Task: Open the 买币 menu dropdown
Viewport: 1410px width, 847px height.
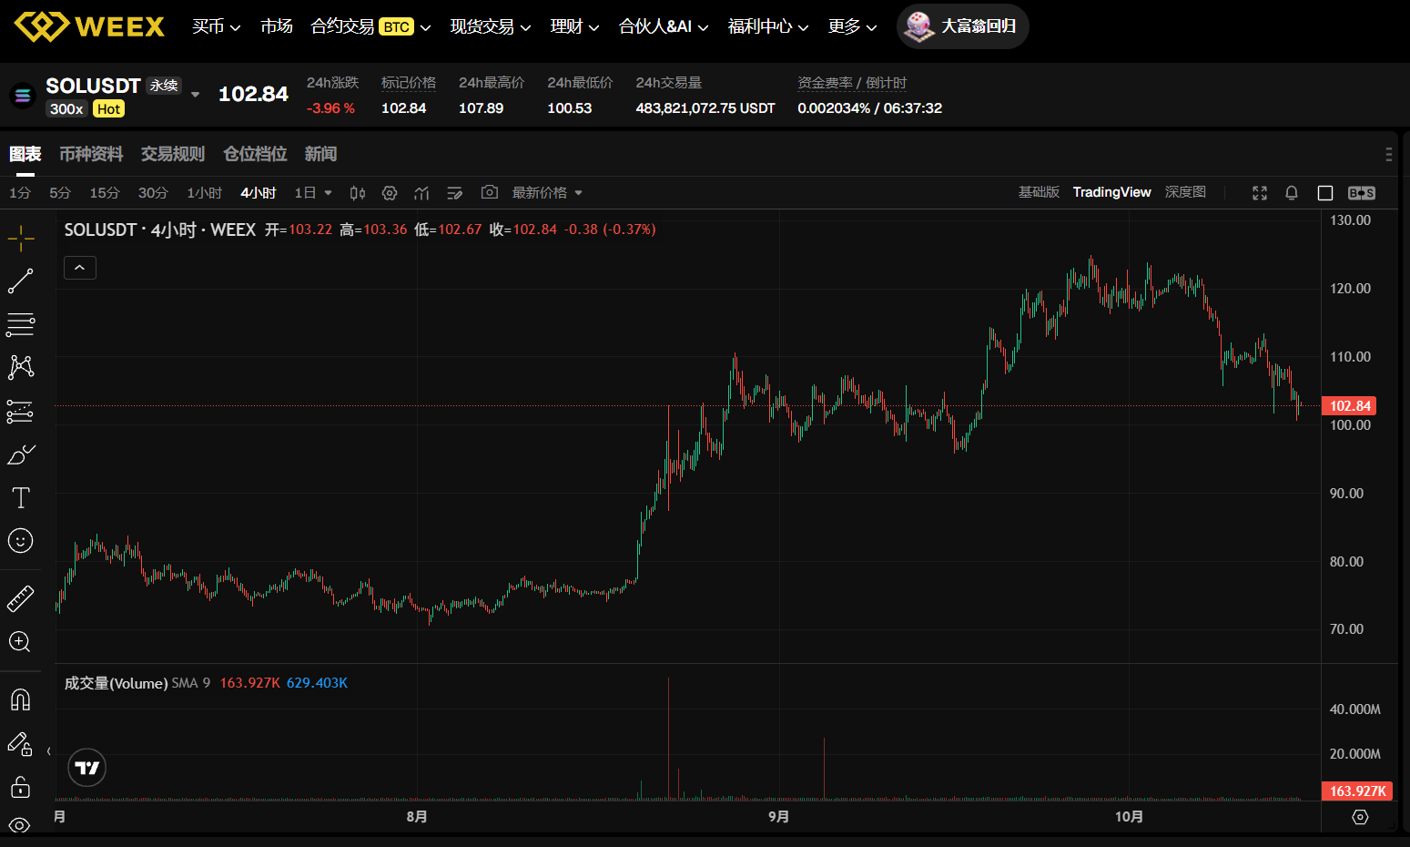Action: click(x=217, y=26)
